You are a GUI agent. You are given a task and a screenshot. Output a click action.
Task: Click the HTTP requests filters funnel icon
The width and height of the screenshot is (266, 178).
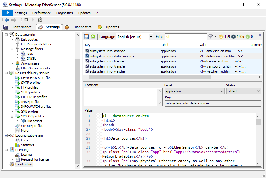click(17, 44)
